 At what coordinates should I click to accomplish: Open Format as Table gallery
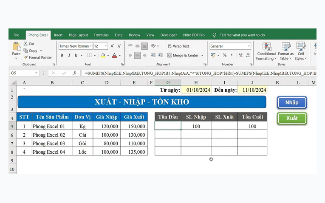pos(285,51)
